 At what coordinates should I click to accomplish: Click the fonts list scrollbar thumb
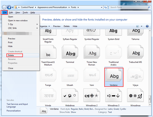click(150, 99)
